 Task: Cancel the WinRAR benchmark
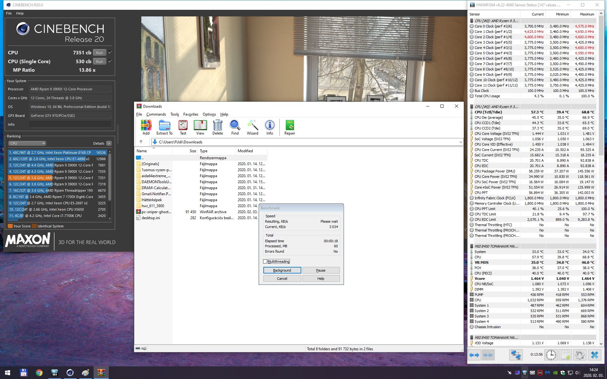point(282,279)
